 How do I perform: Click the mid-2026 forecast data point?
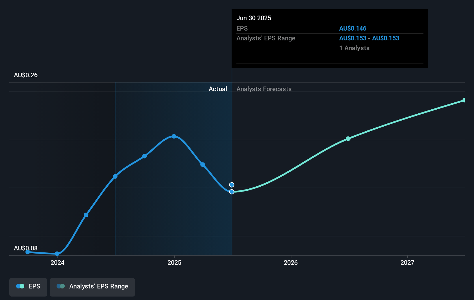click(x=348, y=139)
